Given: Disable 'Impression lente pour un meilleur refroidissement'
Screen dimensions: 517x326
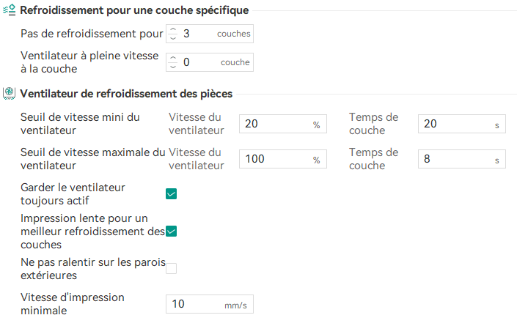Looking at the screenshot, I should click(172, 231).
